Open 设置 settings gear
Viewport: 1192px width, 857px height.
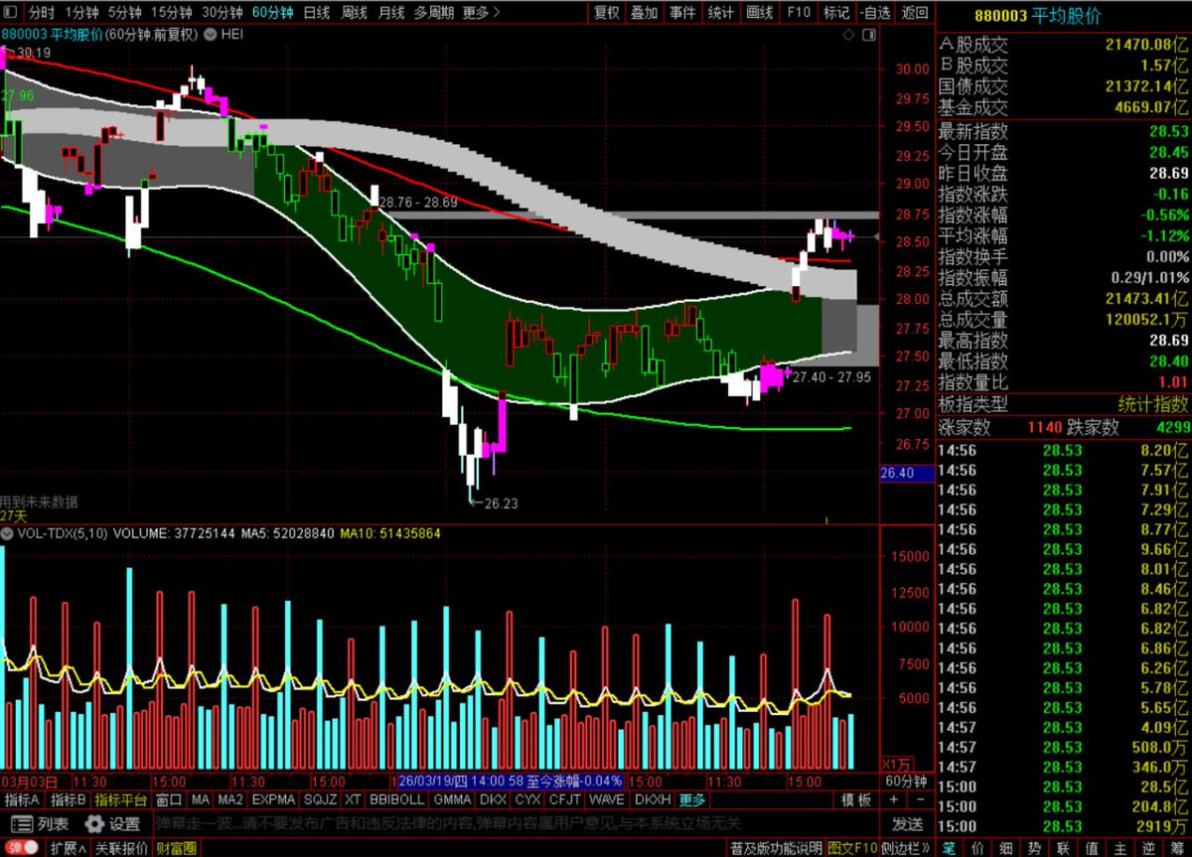pyautogui.click(x=113, y=824)
